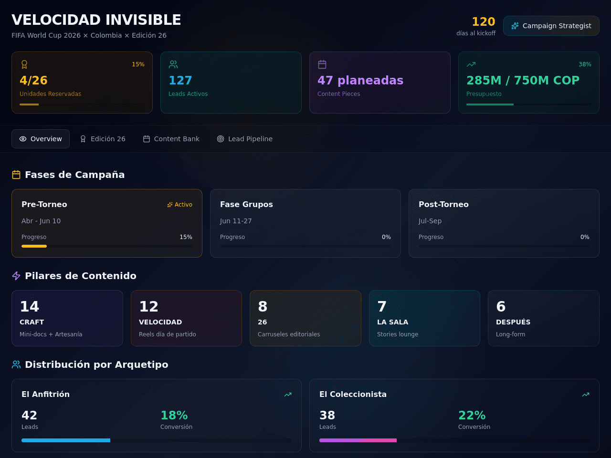
Task: Click the 127 active leads value
Action: point(180,80)
